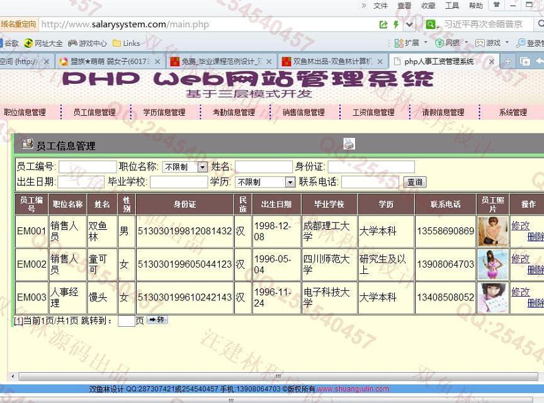Open the 文件 menu

pos(380,6)
